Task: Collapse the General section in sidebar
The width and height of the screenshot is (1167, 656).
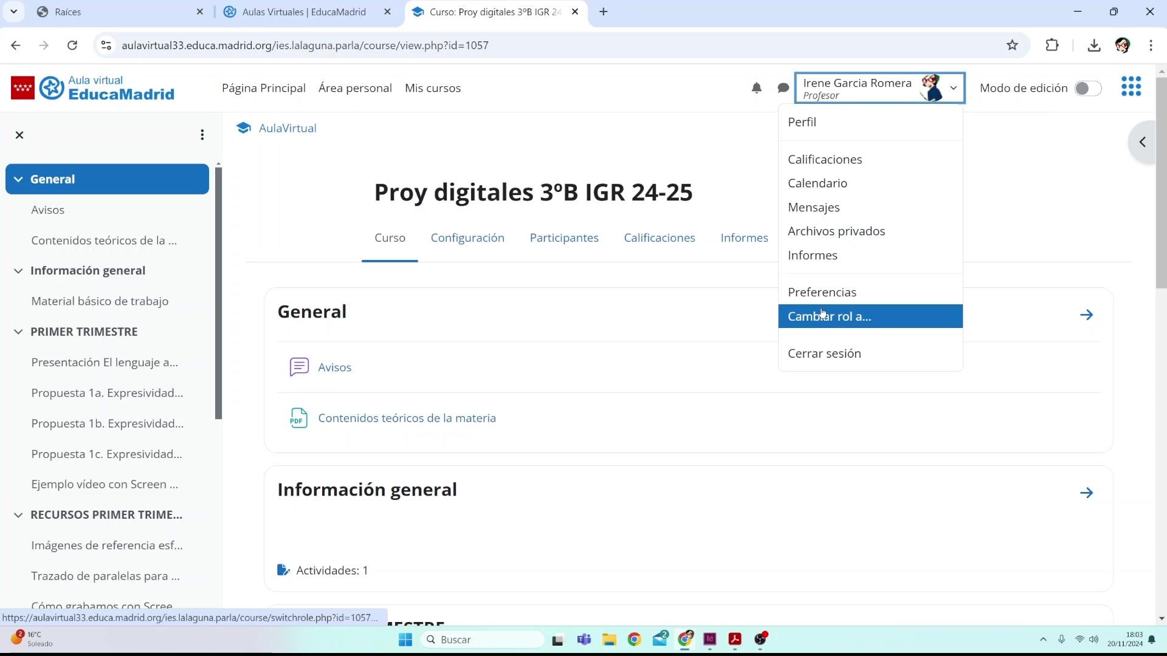Action: [18, 179]
